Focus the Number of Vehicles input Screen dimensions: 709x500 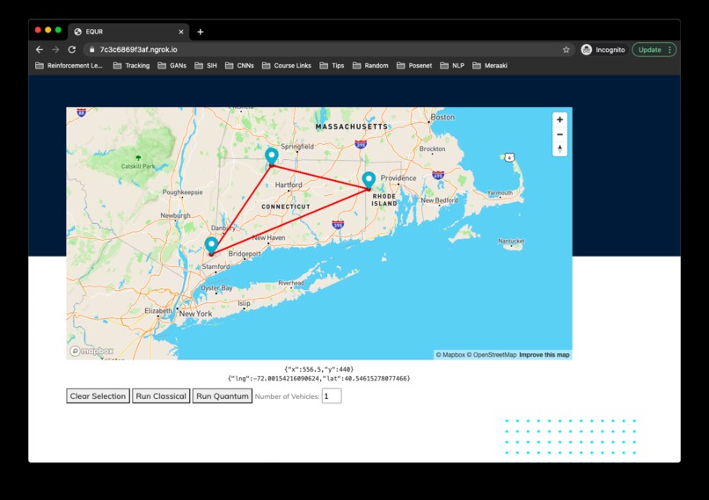[332, 396]
